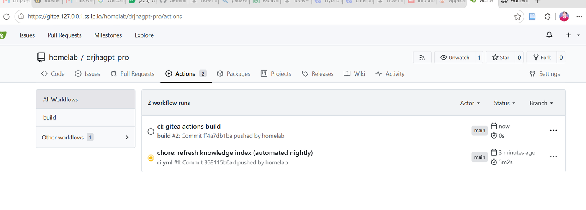Open the drjhagpt-pro repository link

pos(108,58)
